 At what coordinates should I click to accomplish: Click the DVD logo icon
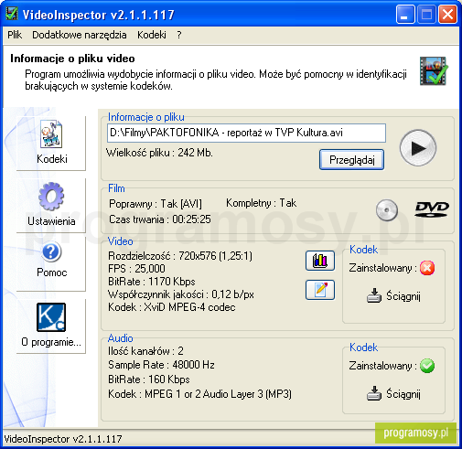pyautogui.click(x=432, y=209)
